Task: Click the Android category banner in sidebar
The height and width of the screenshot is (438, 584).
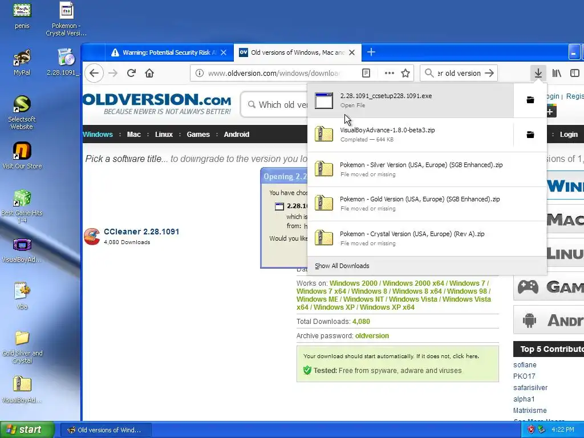Action: point(548,320)
